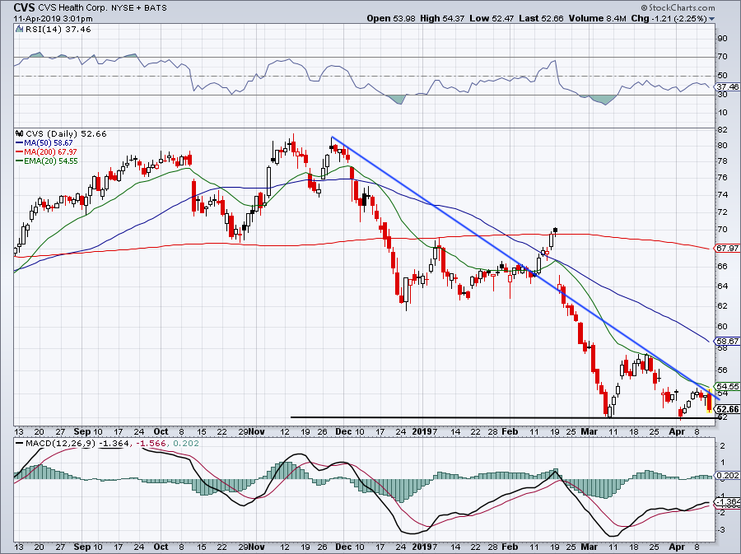Click the MACD(12,26,9) legend label

pos(59,444)
